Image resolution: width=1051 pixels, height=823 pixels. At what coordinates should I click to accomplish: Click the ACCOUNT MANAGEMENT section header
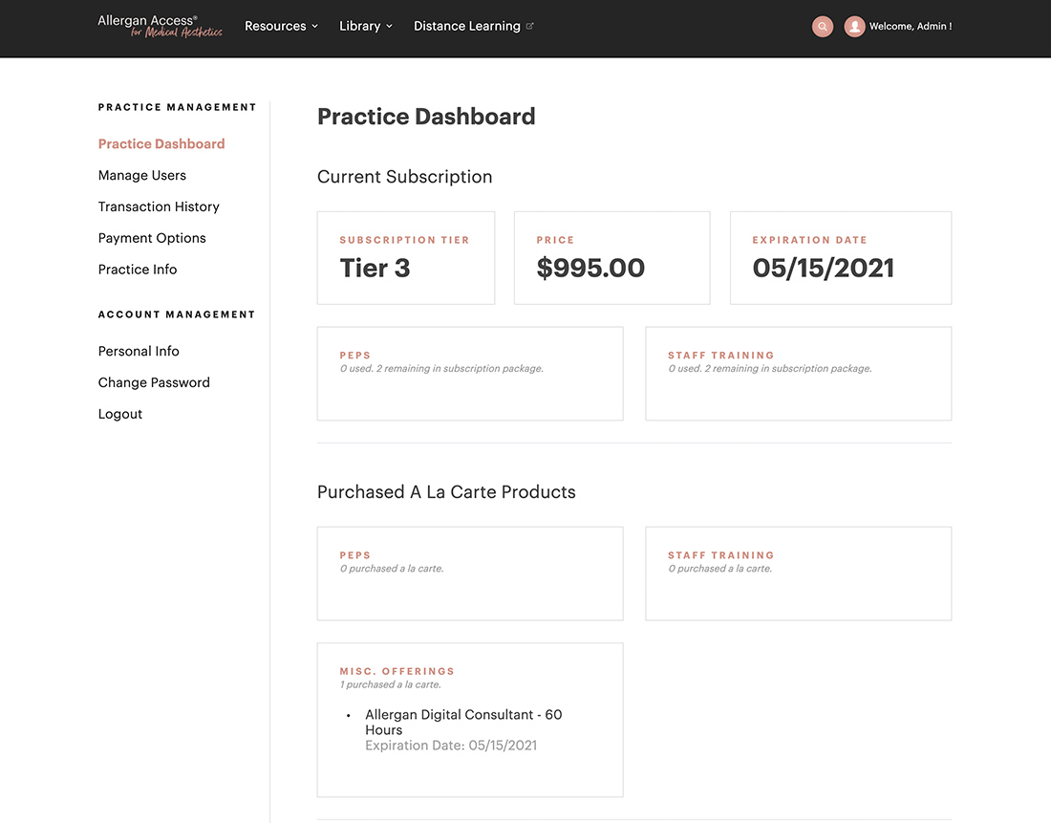[177, 314]
